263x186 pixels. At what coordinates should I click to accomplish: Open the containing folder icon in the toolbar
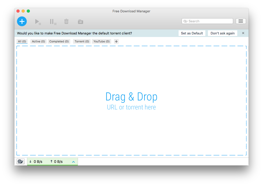pos(80,22)
